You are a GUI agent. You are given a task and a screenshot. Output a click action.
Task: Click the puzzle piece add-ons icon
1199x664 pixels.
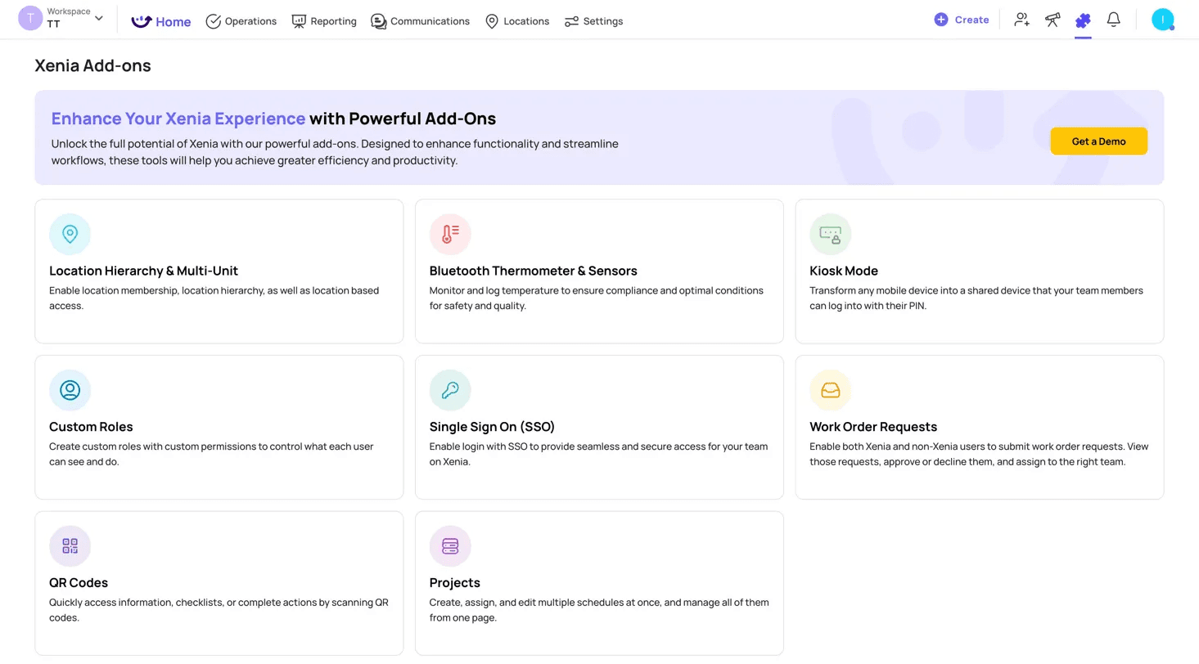[1083, 20]
